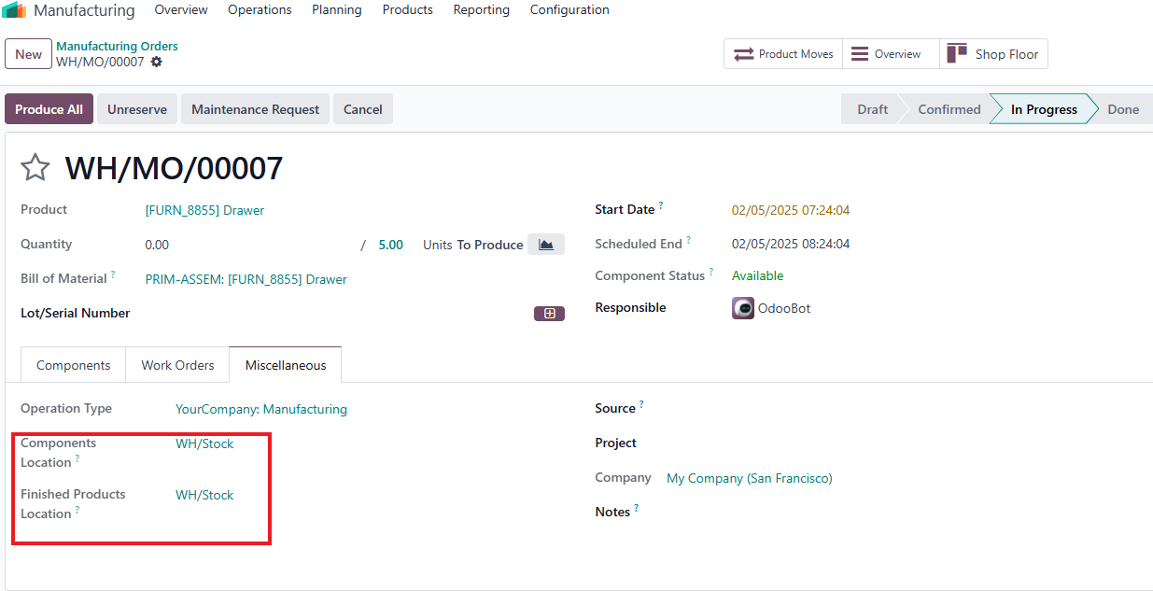1153x591 pixels.
Task: Select the In Progress status stage
Action: point(1044,109)
